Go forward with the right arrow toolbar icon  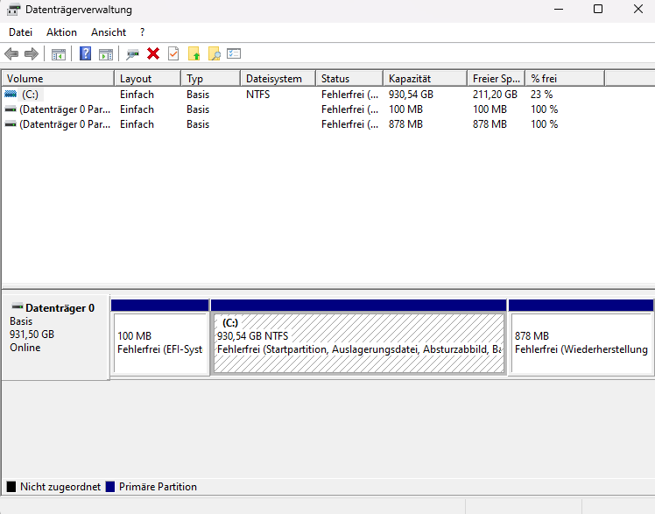32,54
